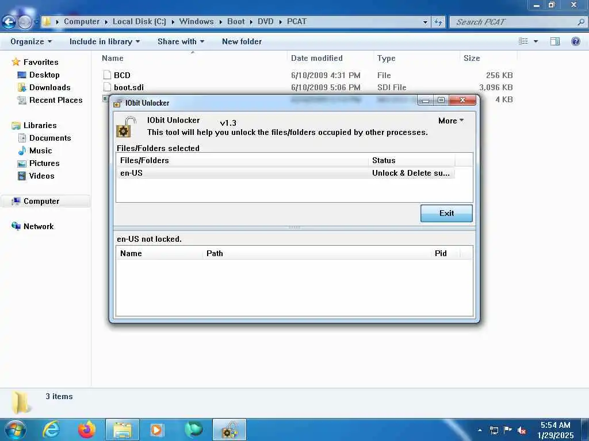Show hidden tray icons arrow

point(480,430)
